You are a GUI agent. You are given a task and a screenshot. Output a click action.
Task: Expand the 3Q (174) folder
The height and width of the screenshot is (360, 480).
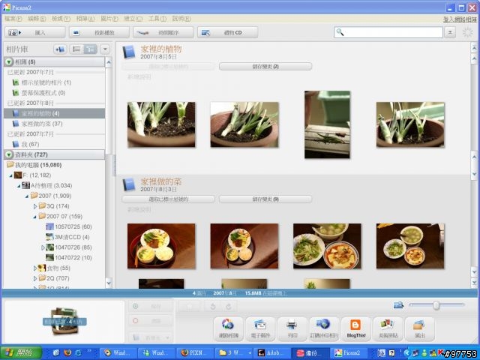[x=35, y=206]
